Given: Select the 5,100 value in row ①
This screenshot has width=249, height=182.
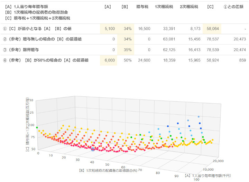Looking at the screenshot, I should point(110,29).
